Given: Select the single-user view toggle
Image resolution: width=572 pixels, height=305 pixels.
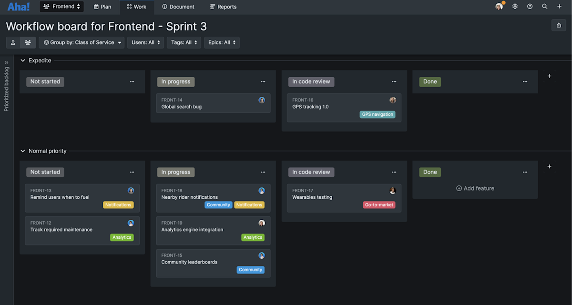Looking at the screenshot, I should 13,42.
